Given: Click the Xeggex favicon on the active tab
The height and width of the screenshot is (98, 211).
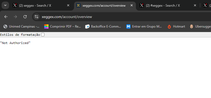Looking at the screenshot, I should click(x=78, y=5).
